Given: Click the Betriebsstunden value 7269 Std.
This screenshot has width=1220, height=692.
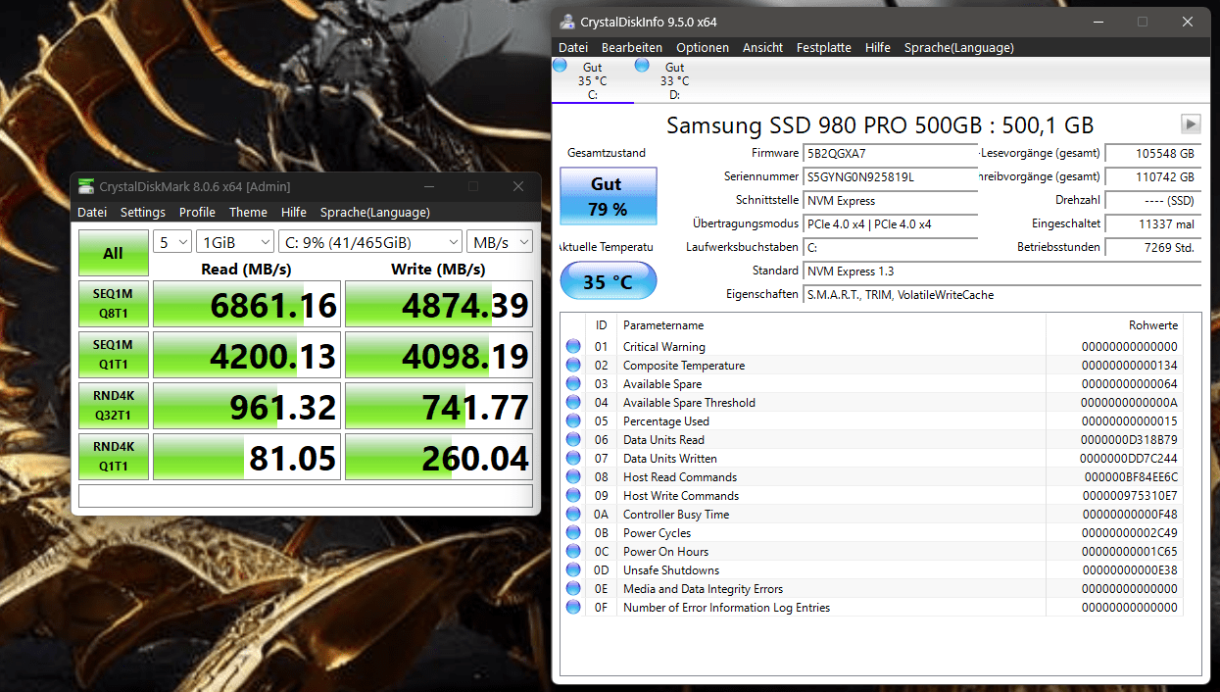Looking at the screenshot, I should (x=1152, y=247).
